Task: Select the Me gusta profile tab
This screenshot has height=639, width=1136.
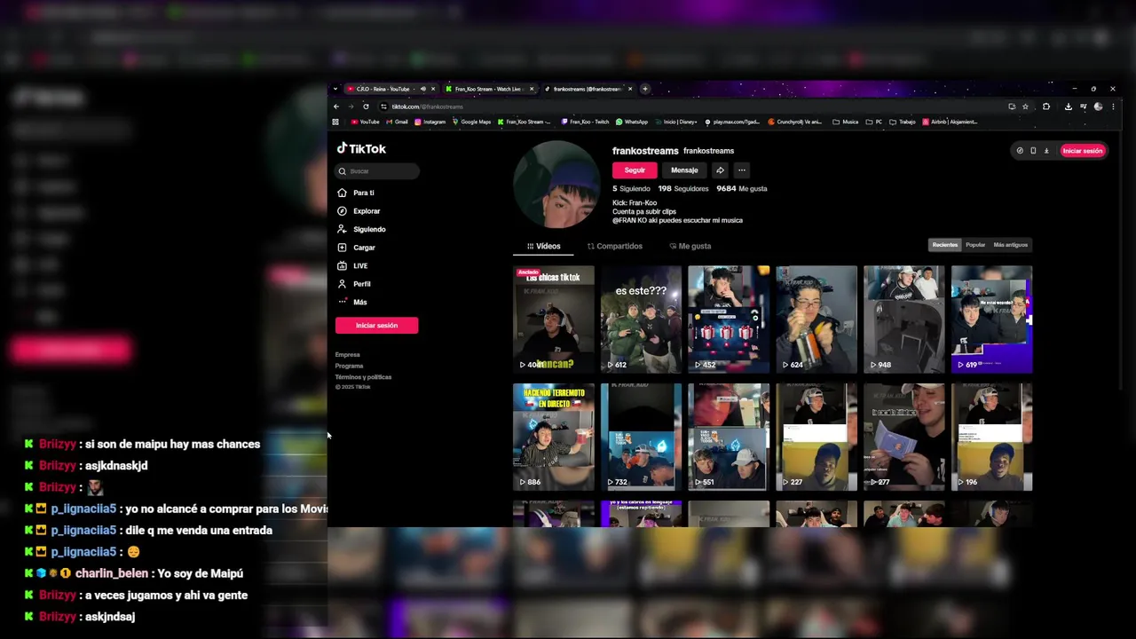Action: (690, 246)
